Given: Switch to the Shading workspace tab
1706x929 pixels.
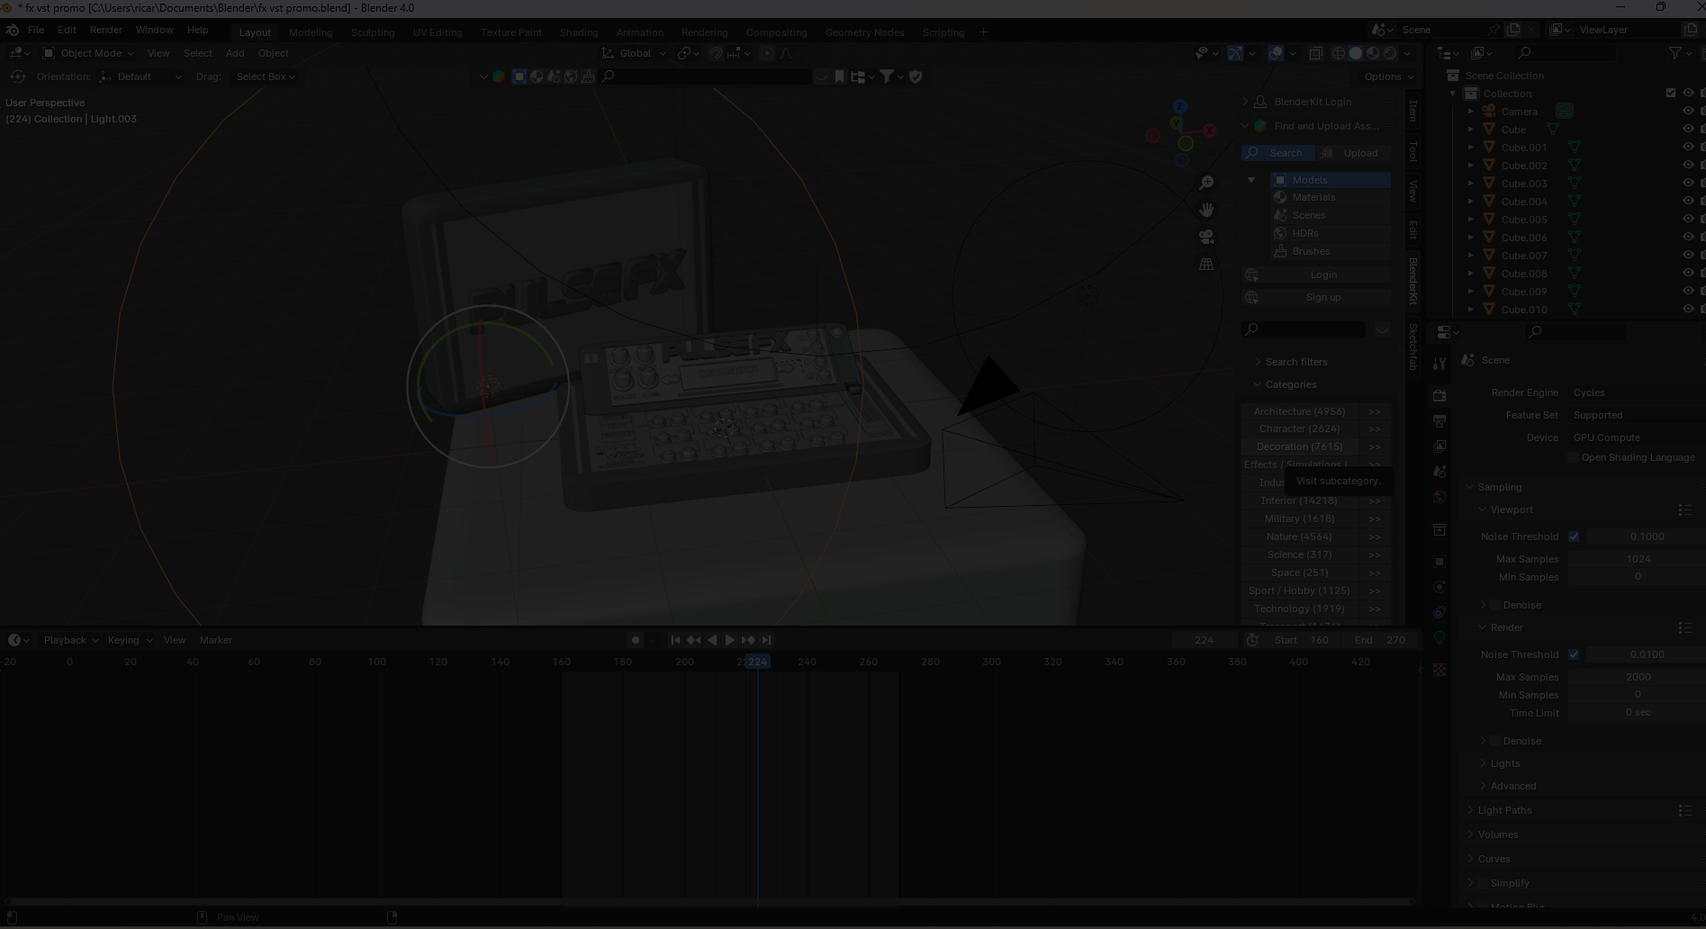Looking at the screenshot, I should pyautogui.click(x=579, y=32).
